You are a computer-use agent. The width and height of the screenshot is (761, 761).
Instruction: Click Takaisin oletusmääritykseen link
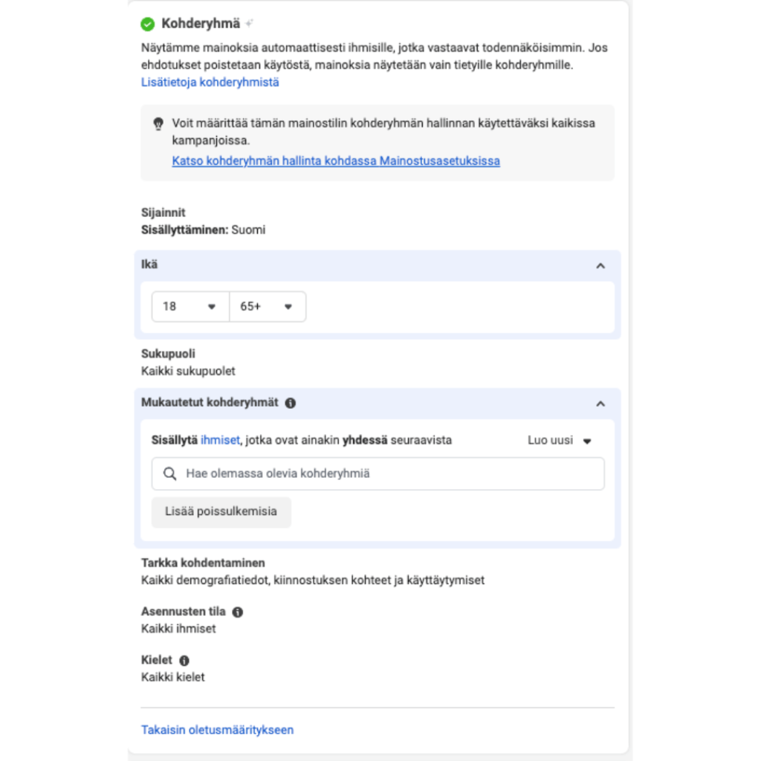point(217,730)
